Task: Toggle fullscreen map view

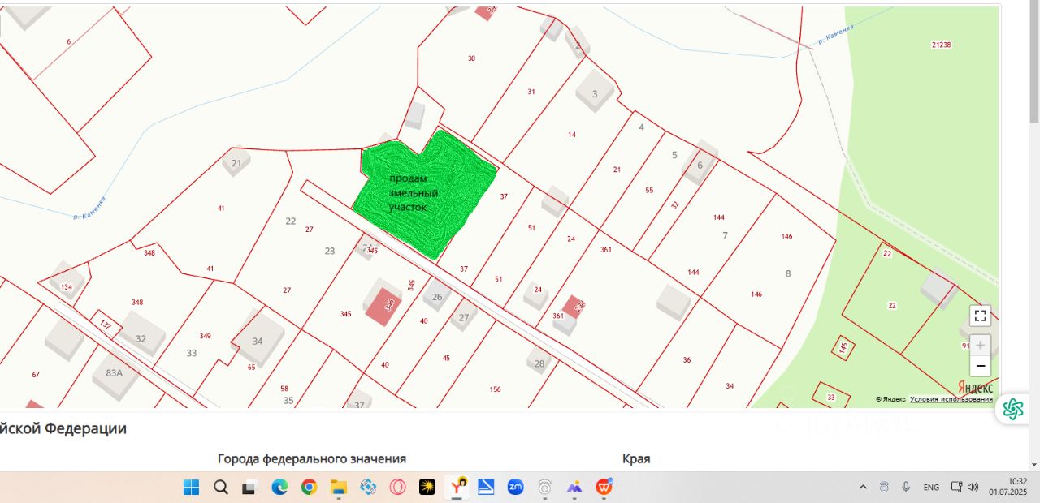Action: click(980, 316)
